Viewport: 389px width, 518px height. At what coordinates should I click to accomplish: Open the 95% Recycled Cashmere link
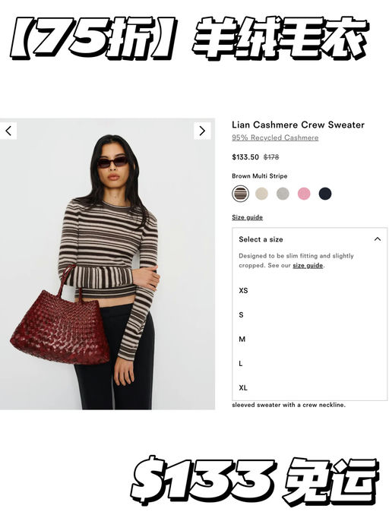[275, 137]
